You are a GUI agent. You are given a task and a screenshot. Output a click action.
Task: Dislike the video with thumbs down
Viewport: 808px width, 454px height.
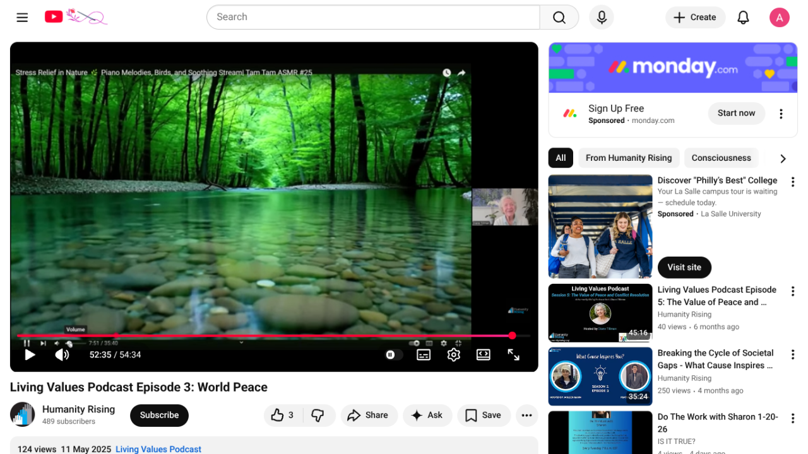click(318, 415)
